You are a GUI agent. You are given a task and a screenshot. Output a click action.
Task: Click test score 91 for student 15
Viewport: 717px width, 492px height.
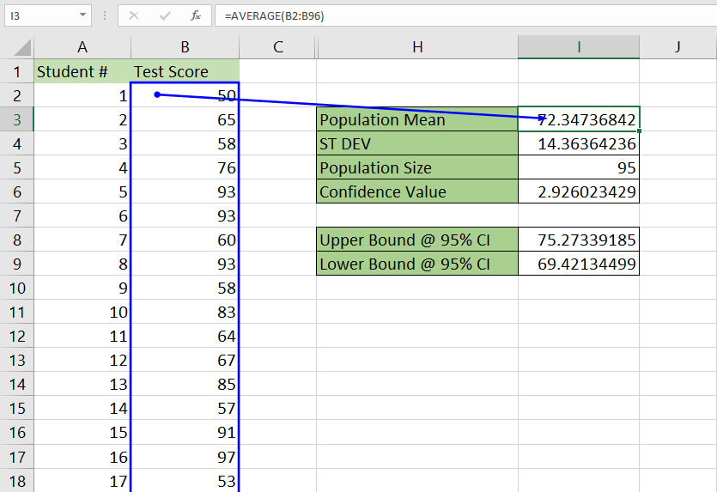(x=185, y=433)
